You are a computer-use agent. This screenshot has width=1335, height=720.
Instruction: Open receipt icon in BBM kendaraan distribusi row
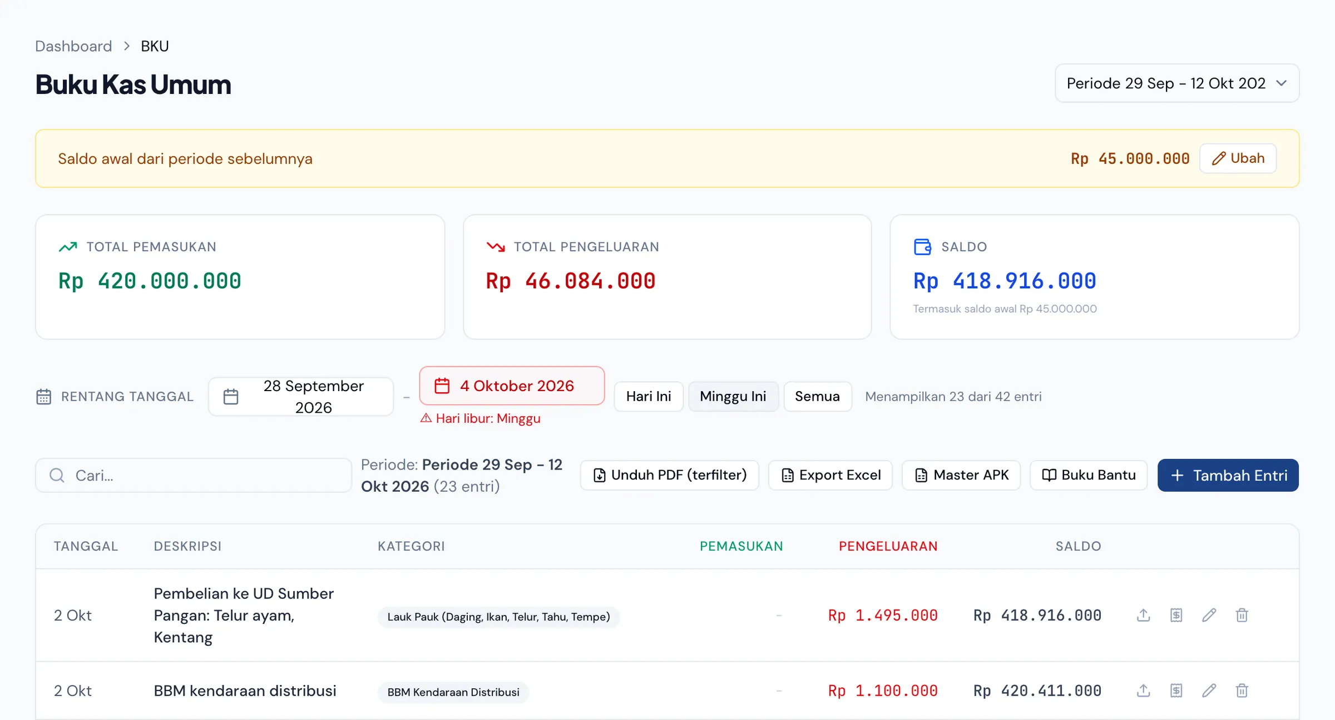pyautogui.click(x=1176, y=691)
